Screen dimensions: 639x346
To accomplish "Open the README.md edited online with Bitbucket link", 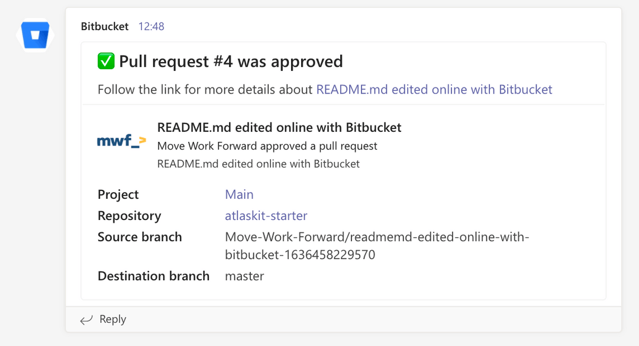I will (433, 89).
